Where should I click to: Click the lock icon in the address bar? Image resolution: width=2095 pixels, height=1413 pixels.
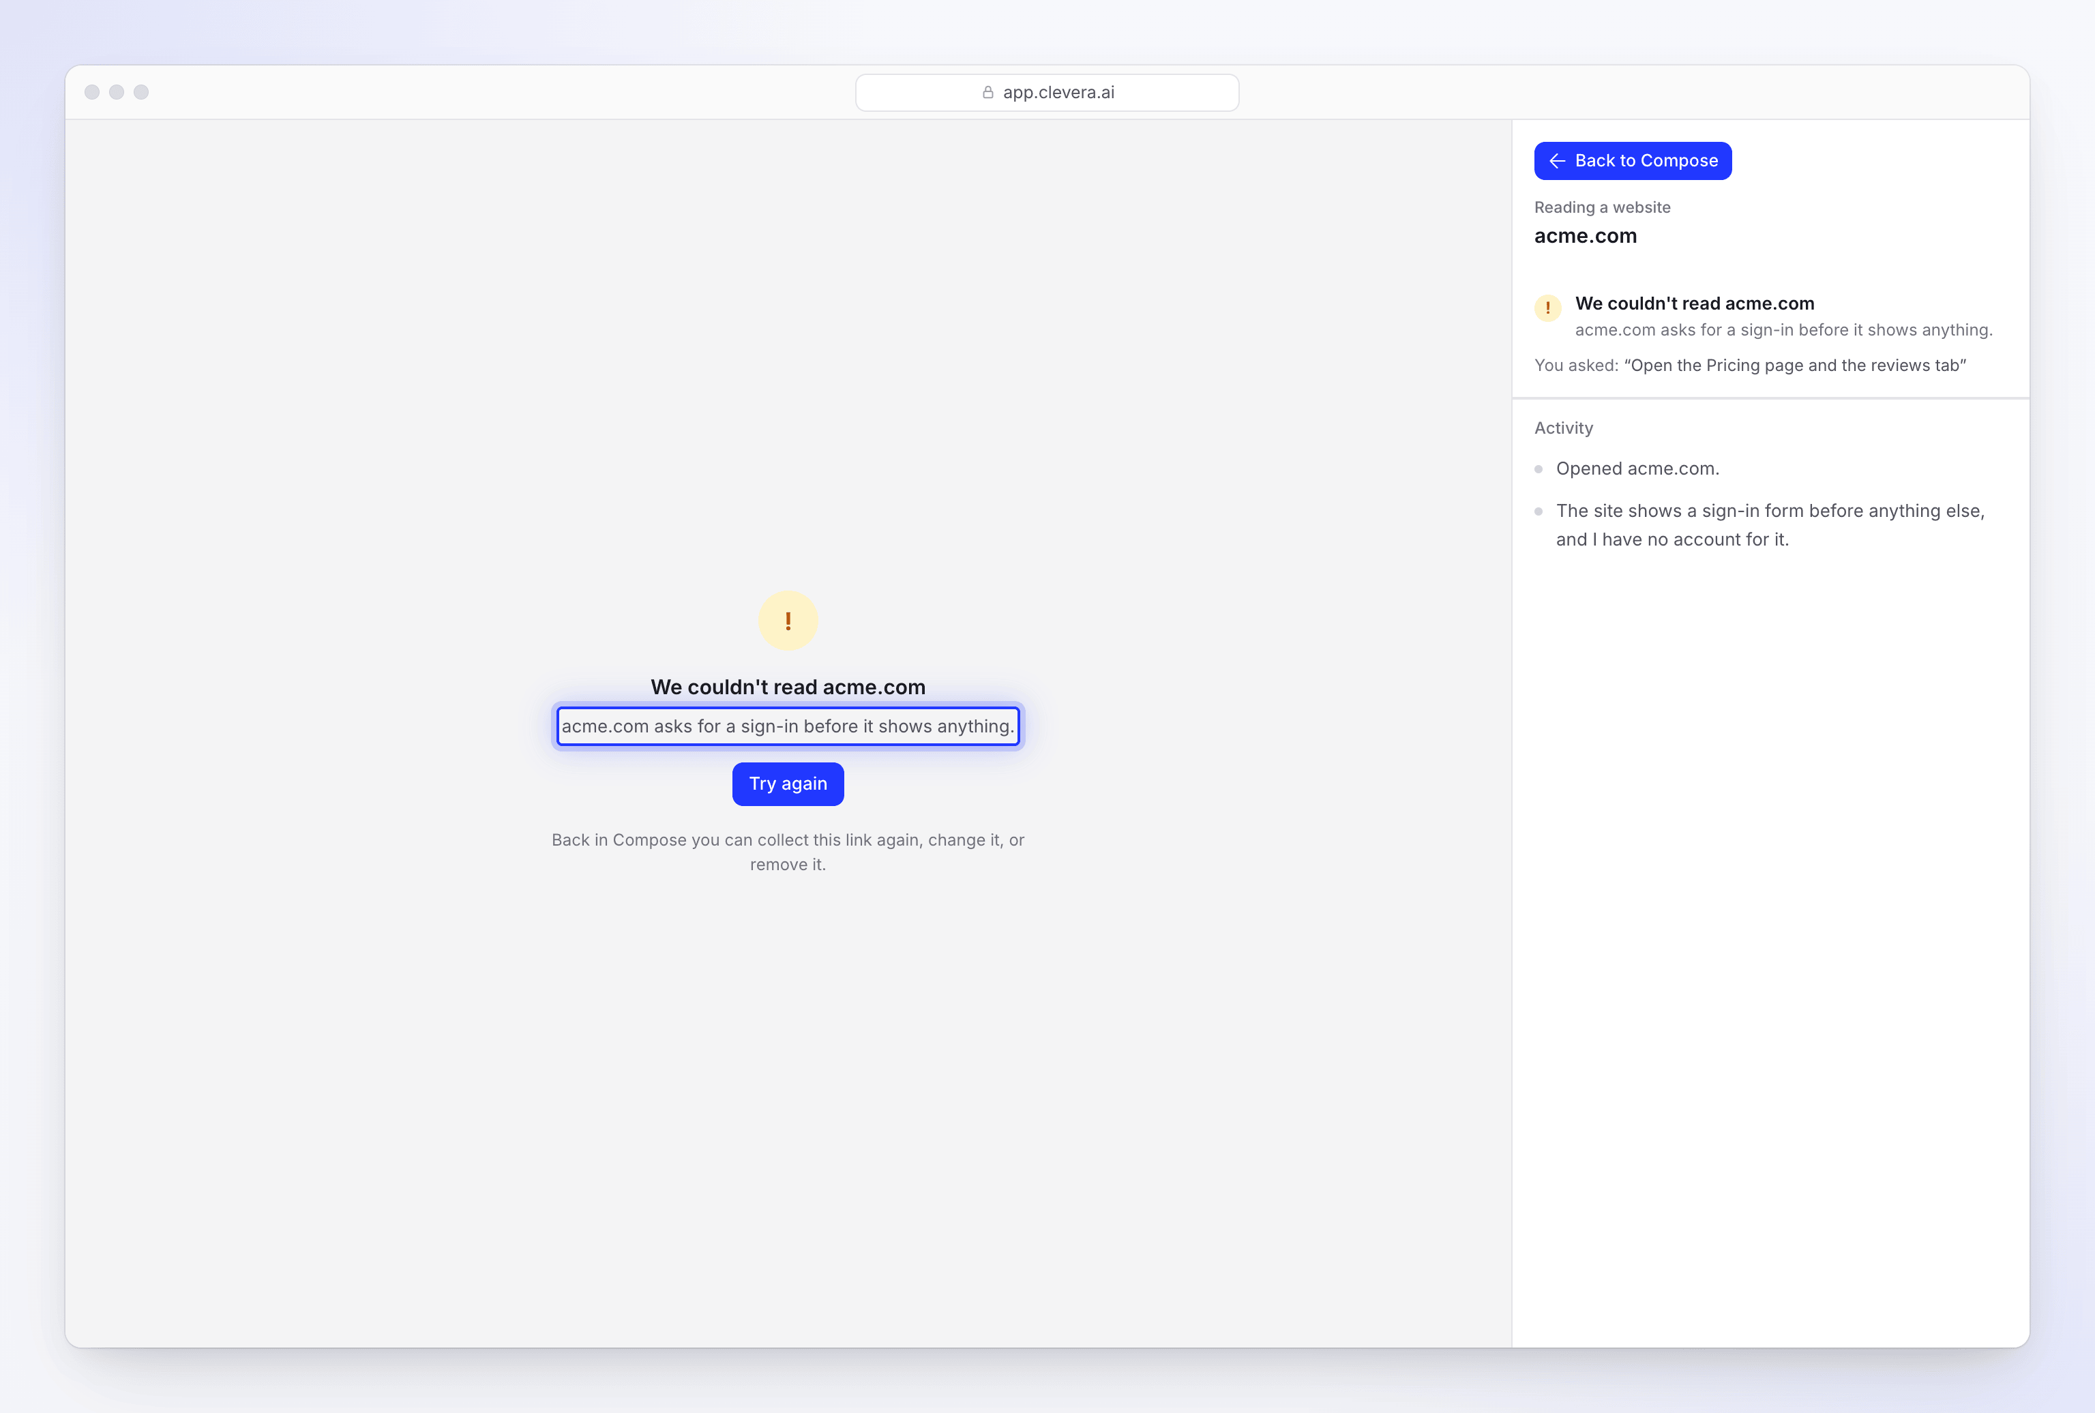click(x=987, y=92)
